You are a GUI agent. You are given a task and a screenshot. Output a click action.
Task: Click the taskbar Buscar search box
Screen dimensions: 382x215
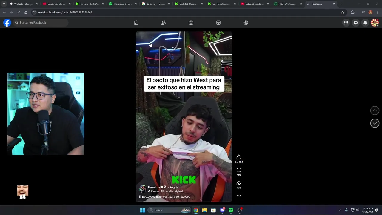169,210
